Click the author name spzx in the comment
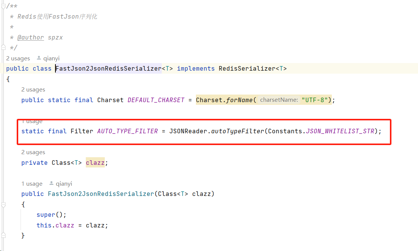418x251 pixels. (55, 38)
